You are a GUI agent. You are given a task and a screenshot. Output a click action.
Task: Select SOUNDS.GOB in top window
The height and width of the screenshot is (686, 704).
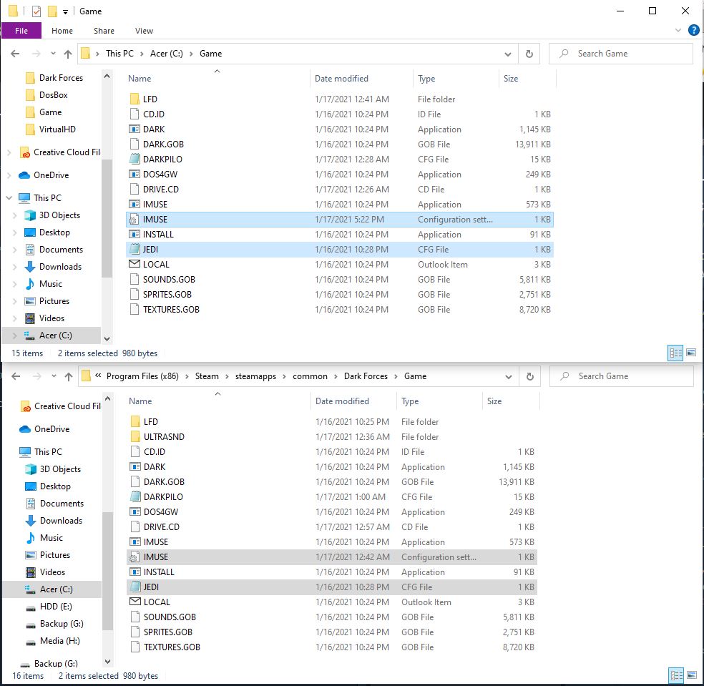[340, 279]
